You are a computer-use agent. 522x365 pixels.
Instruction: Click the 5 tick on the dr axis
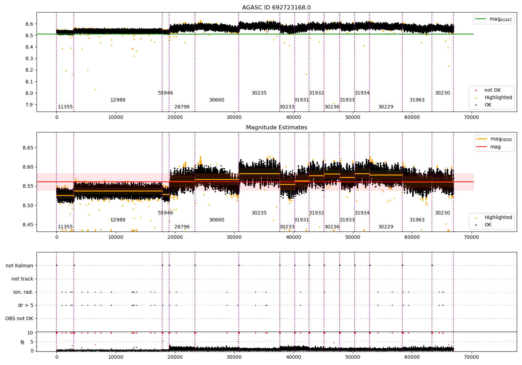click(x=32, y=342)
